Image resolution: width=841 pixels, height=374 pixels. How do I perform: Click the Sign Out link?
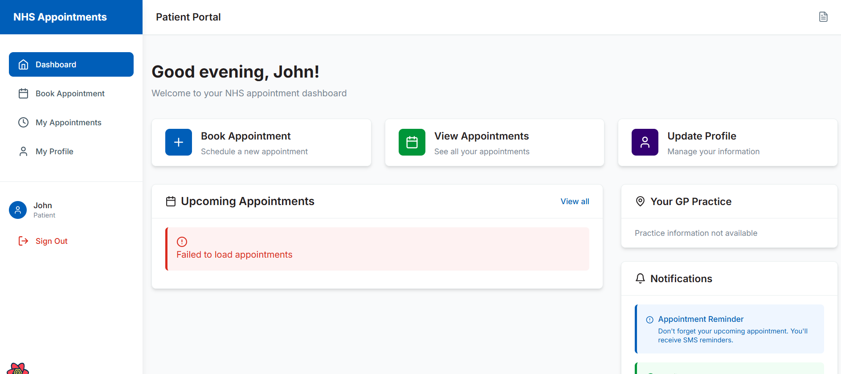pyautogui.click(x=52, y=241)
